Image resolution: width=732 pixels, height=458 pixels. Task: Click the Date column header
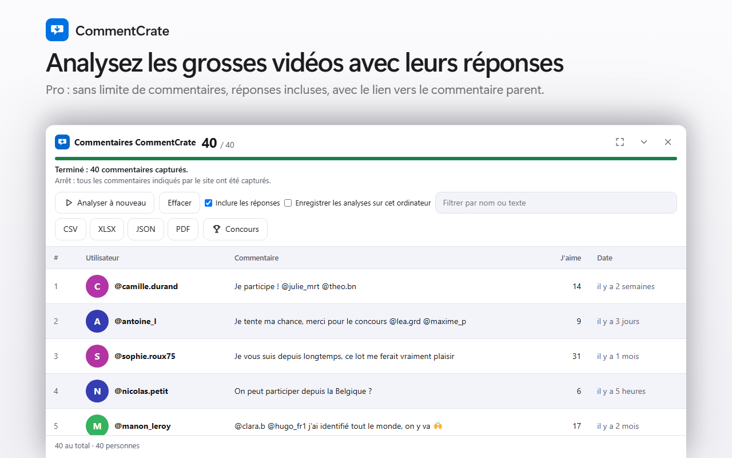tap(604, 258)
